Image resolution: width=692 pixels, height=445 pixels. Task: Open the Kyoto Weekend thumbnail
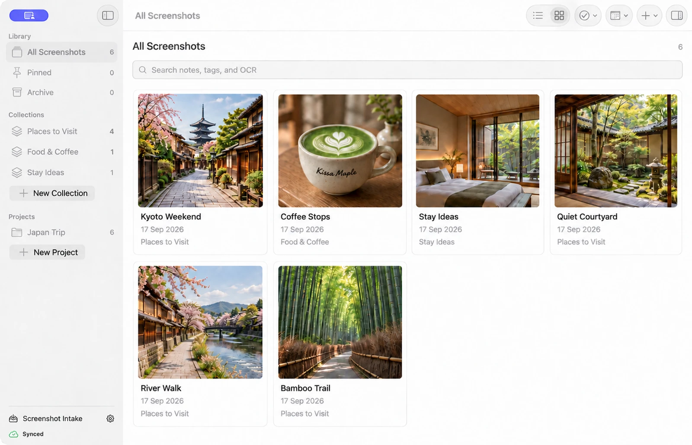[x=200, y=151]
